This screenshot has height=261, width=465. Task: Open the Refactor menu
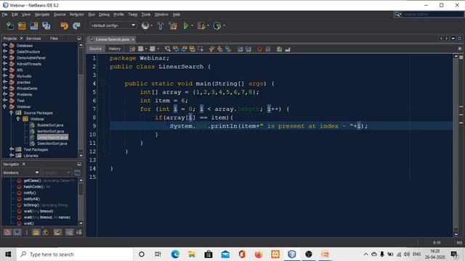(x=77, y=14)
